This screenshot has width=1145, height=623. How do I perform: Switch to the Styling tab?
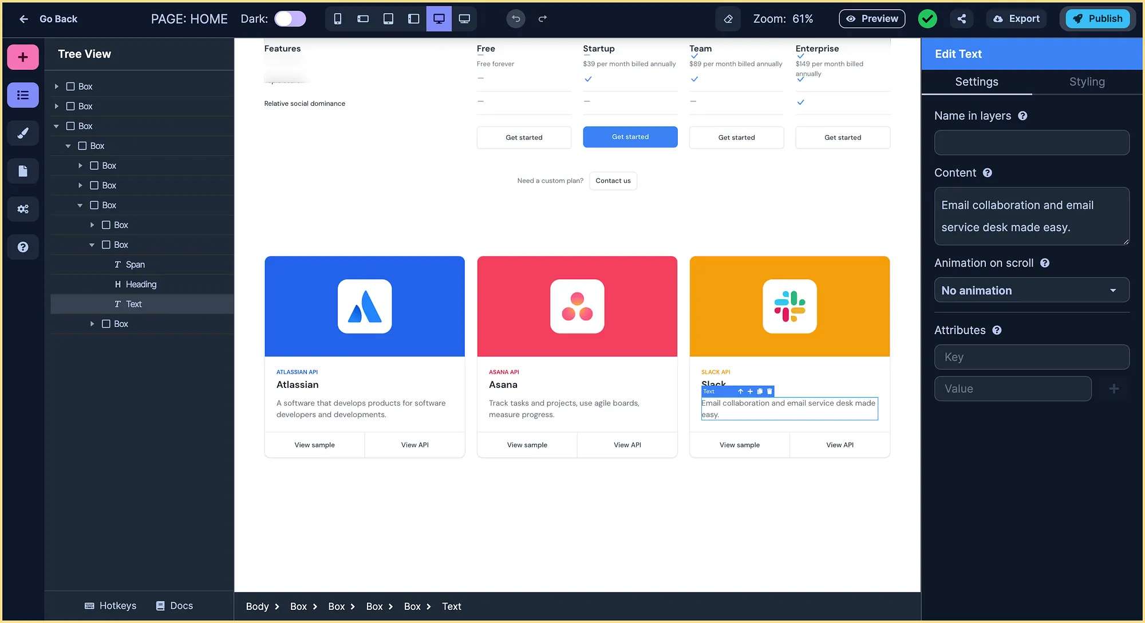click(x=1087, y=82)
